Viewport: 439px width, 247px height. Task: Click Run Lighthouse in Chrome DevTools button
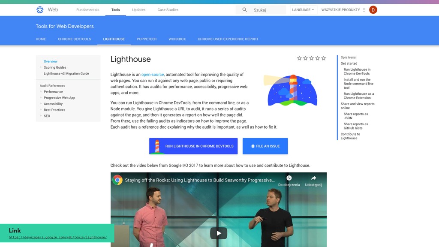coord(193,146)
